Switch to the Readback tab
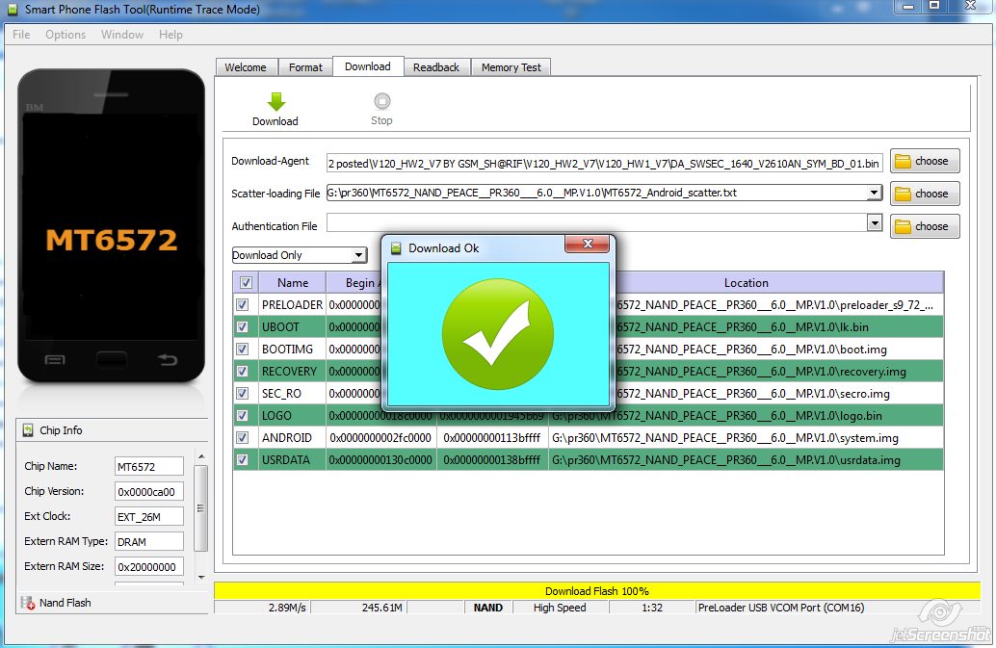This screenshot has width=996, height=648. (436, 67)
